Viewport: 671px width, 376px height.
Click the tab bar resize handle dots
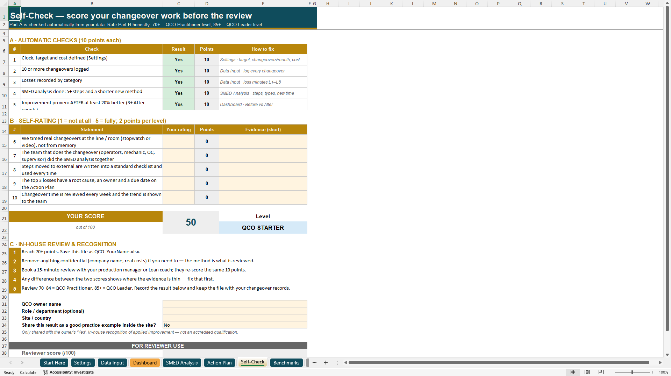pos(337,363)
